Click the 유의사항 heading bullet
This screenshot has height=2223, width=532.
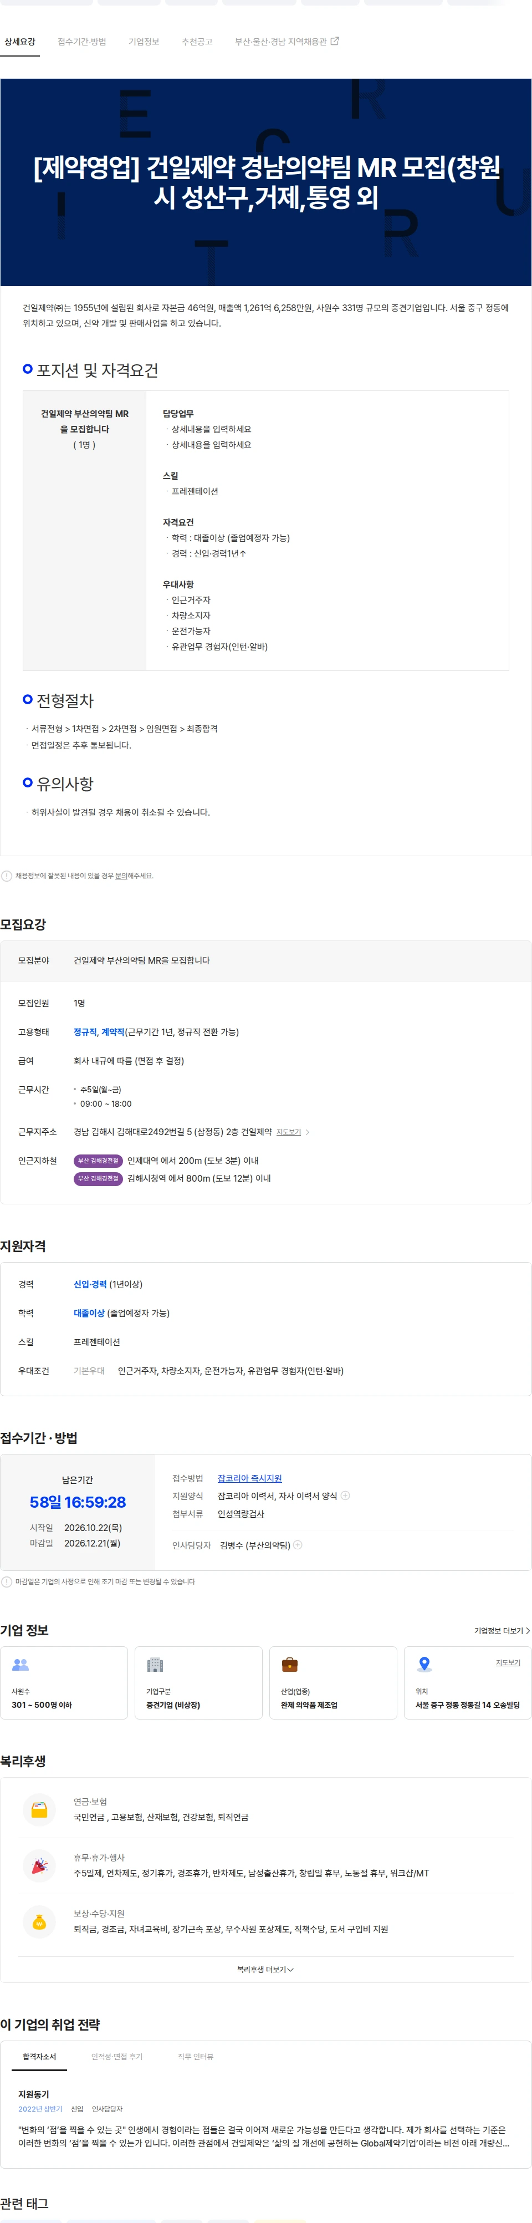(x=28, y=782)
